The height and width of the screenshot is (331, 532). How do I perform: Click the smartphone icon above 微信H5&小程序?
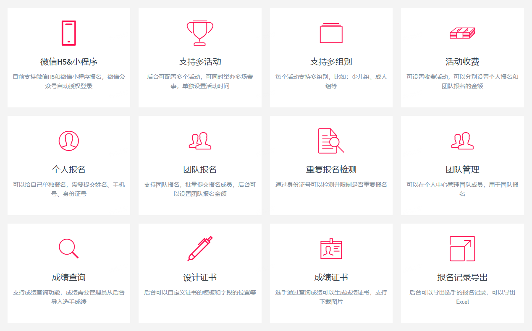tap(68, 32)
